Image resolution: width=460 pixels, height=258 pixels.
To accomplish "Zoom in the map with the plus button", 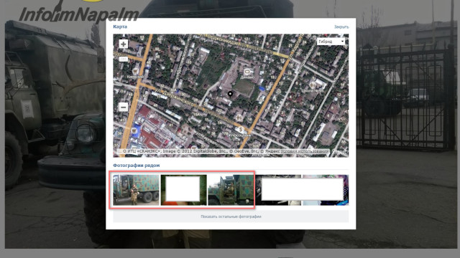I will (x=123, y=44).
